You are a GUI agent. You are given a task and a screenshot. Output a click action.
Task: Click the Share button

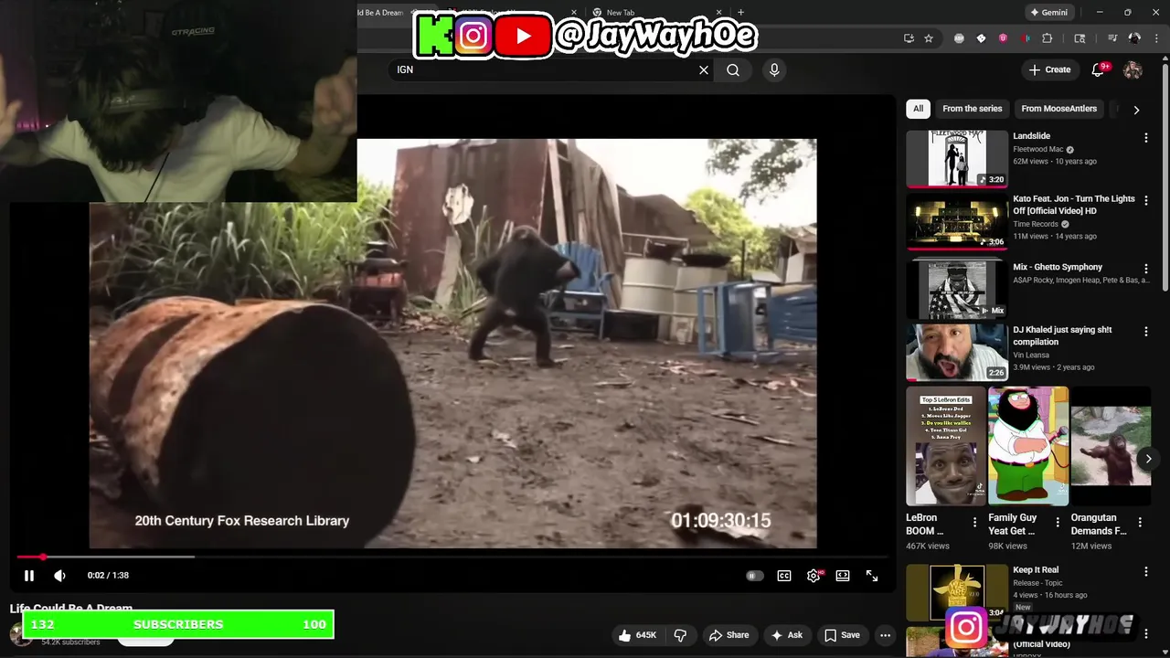[729, 635]
